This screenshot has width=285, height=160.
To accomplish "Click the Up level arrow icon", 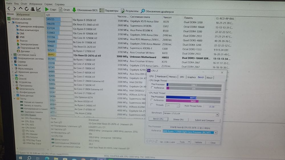I will tap(21, 9).
